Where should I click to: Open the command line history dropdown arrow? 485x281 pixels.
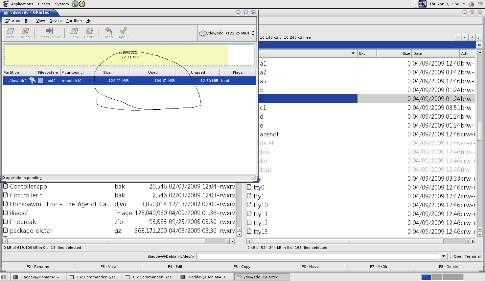(x=444, y=256)
